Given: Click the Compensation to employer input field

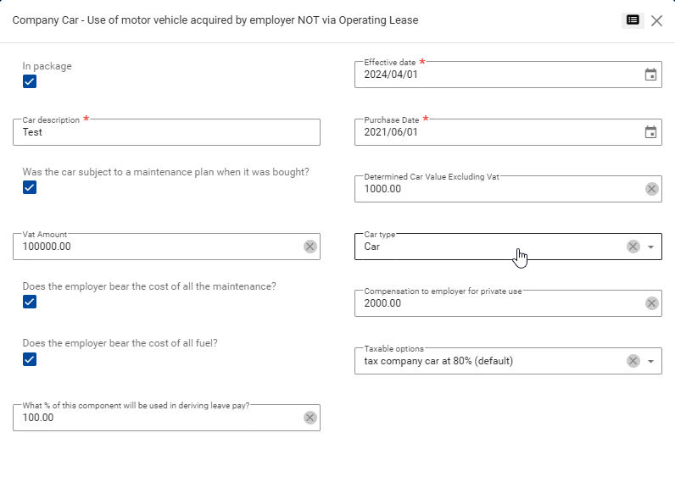Looking at the screenshot, I should coord(496,303).
